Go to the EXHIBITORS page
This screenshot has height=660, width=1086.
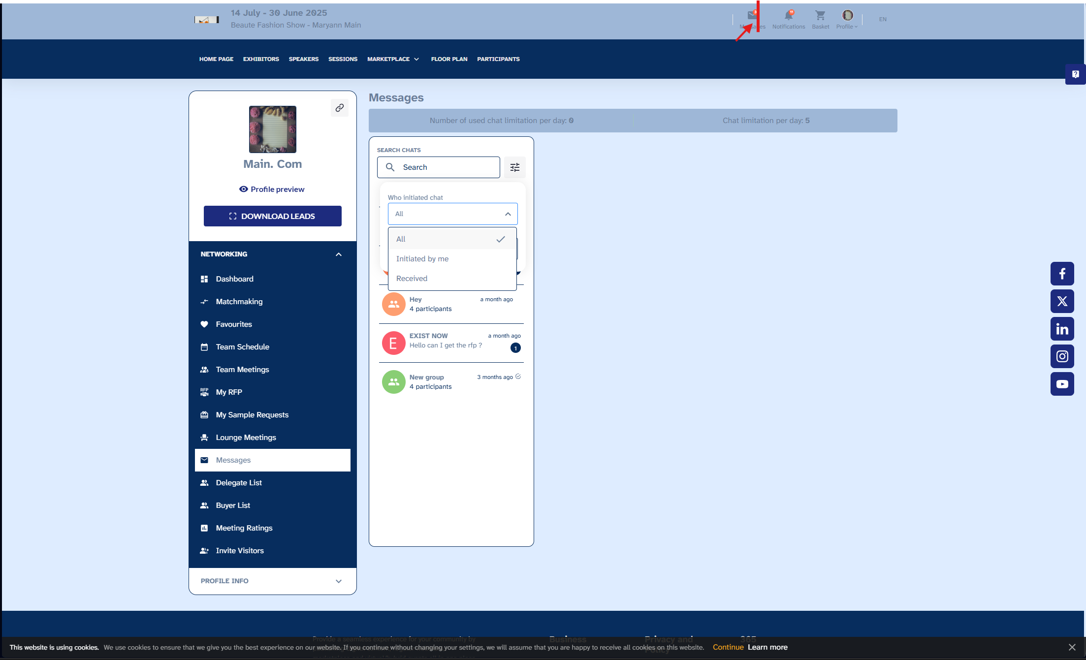click(x=261, y=59)
